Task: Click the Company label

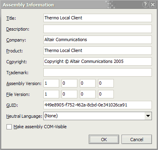Action: point(16,40)
